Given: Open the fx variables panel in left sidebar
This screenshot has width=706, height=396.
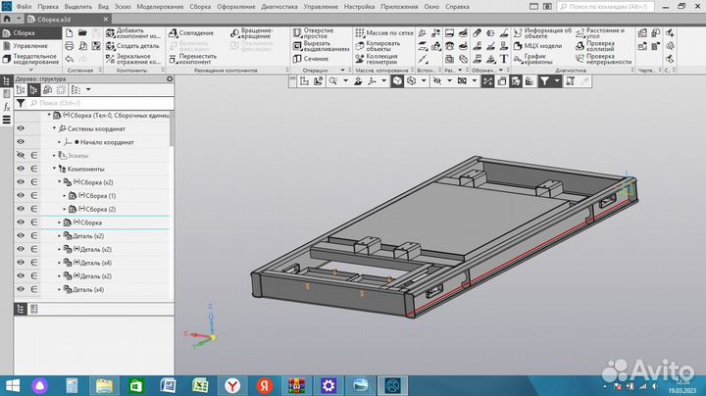Looking at the screenshot, I should (6, 107).
